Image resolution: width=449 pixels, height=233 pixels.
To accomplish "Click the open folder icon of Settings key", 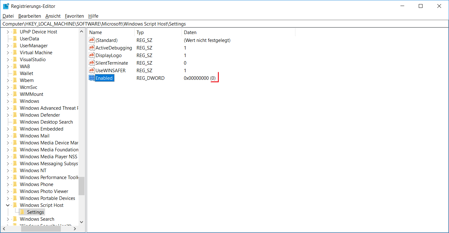I will click(22, 212).
